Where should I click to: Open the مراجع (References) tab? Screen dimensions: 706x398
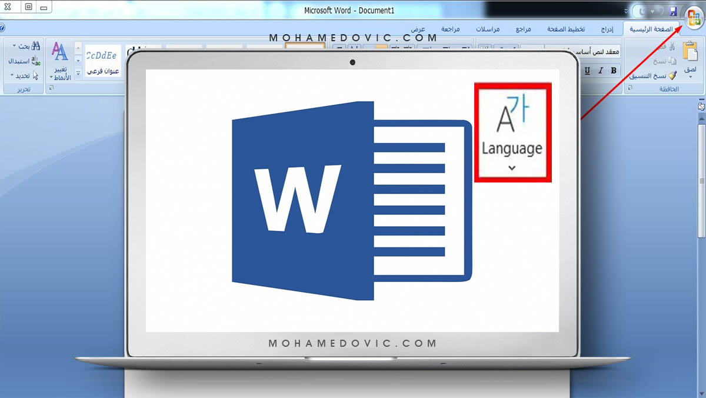[x=524, y=29]
